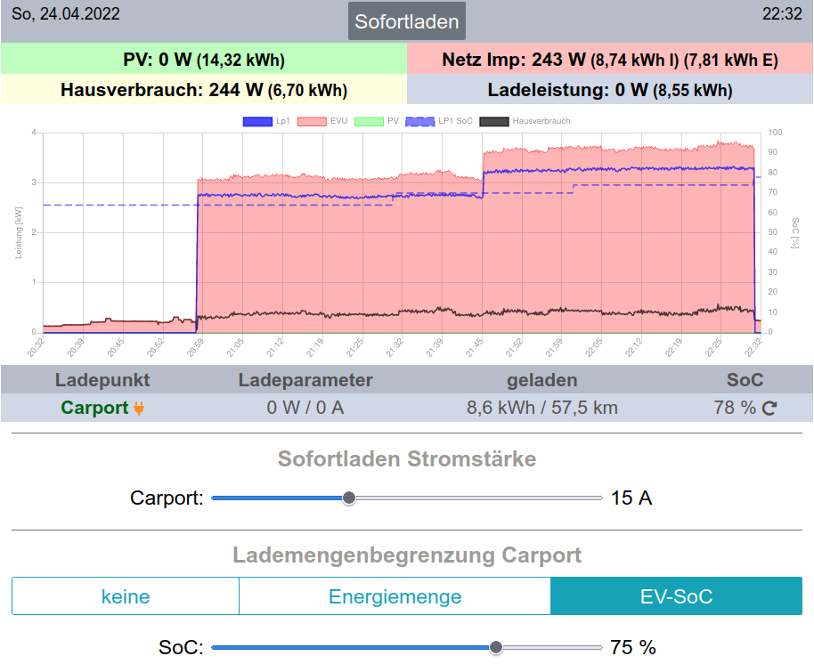Screen dimensions: 814x664
Task: Click the 'SoC [%]' axis label
Action: click(794, 232)
